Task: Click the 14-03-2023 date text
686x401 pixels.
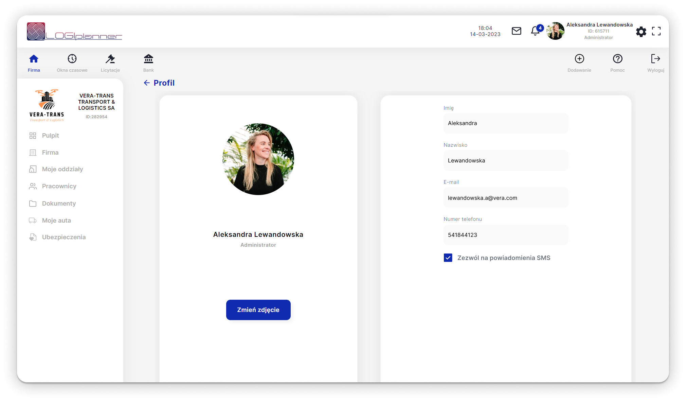Action: (485, 34)
